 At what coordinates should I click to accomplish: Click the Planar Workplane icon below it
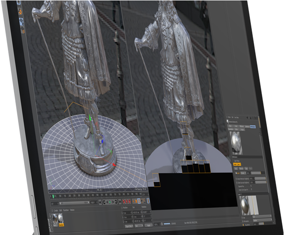pos(22,30)
